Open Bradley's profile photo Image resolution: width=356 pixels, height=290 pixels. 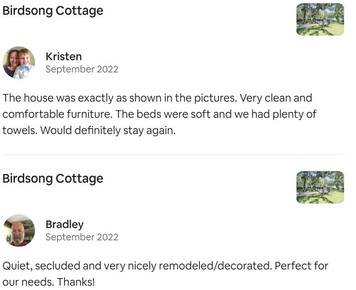click(19, 231)
